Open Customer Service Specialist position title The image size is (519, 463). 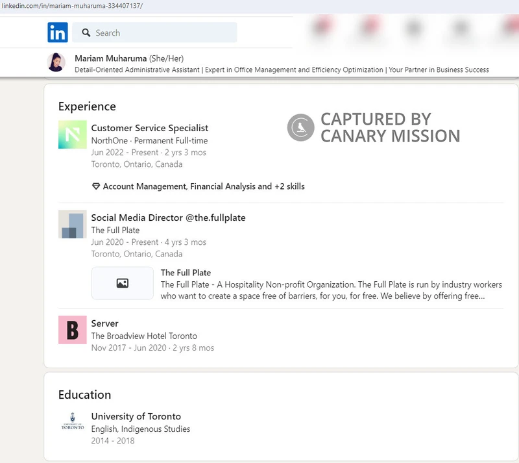click(x=150, y=128)
